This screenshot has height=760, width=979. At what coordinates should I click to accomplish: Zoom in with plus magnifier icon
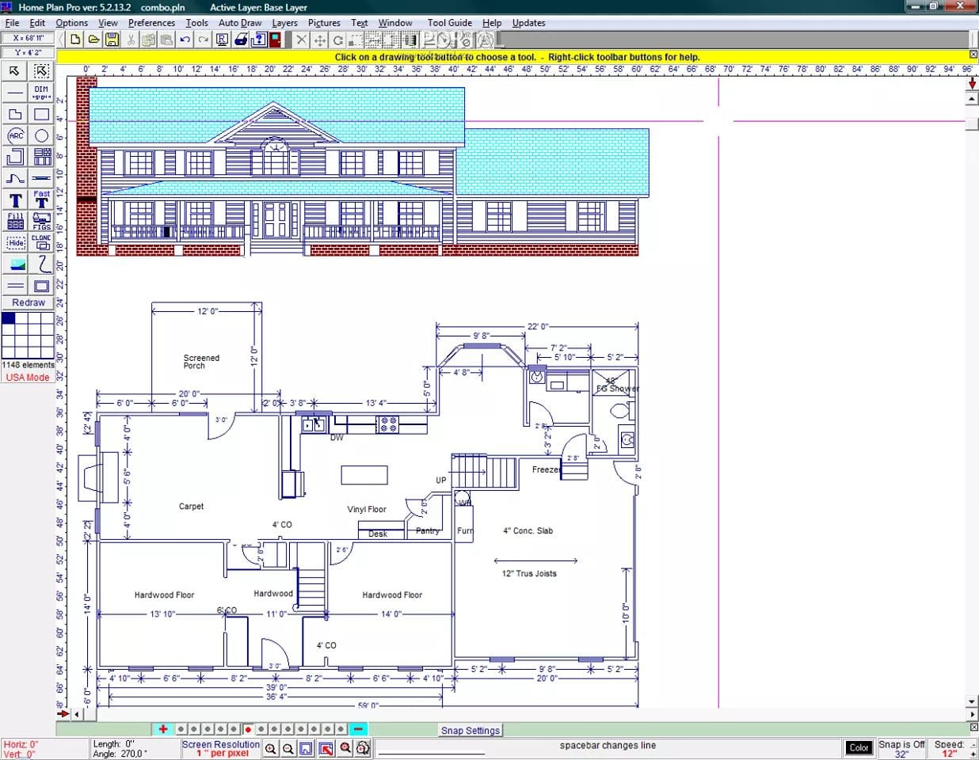point(271,748)
